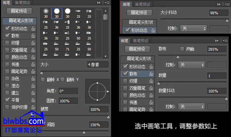The height and width of the screenshot is (137, 231).
Task: Click lock icon for 颜色动态 in Brush Tip Shape panel
Action: click(33, 57)
